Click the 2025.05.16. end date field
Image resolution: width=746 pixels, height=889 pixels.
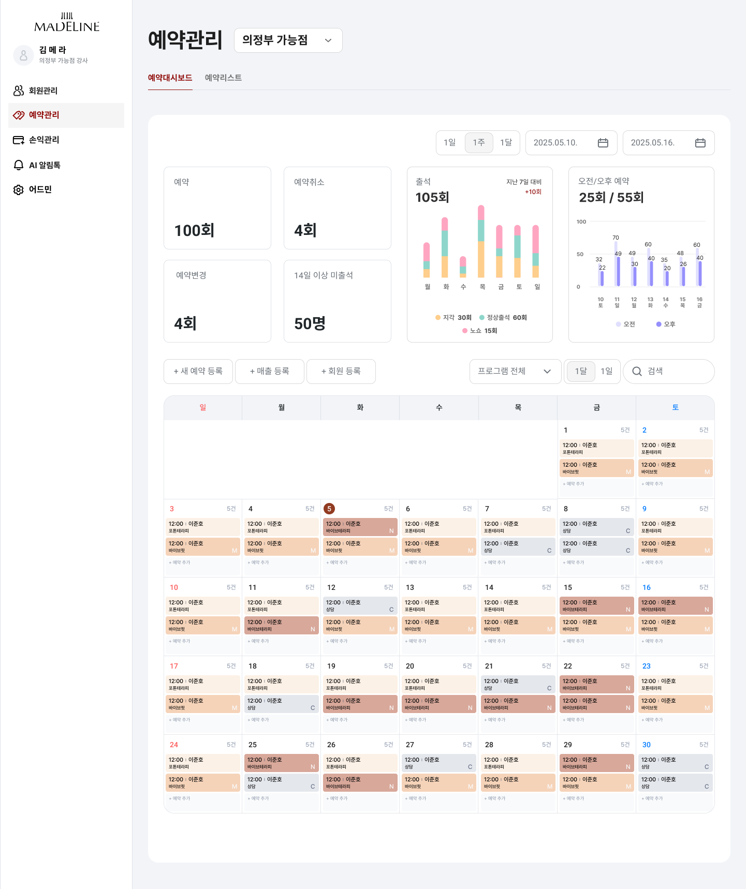coord(669,143)
